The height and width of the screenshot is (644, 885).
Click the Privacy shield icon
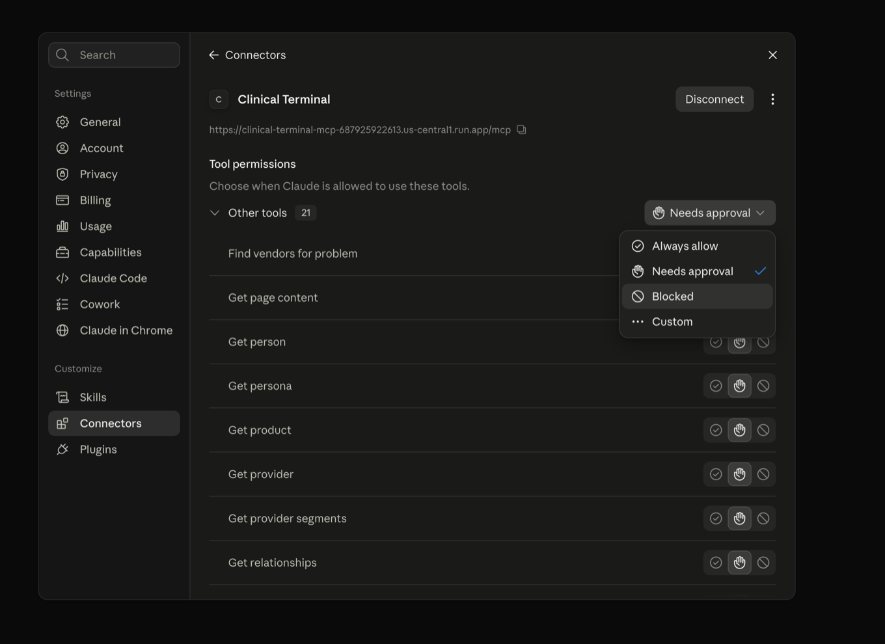pos(62,174)
